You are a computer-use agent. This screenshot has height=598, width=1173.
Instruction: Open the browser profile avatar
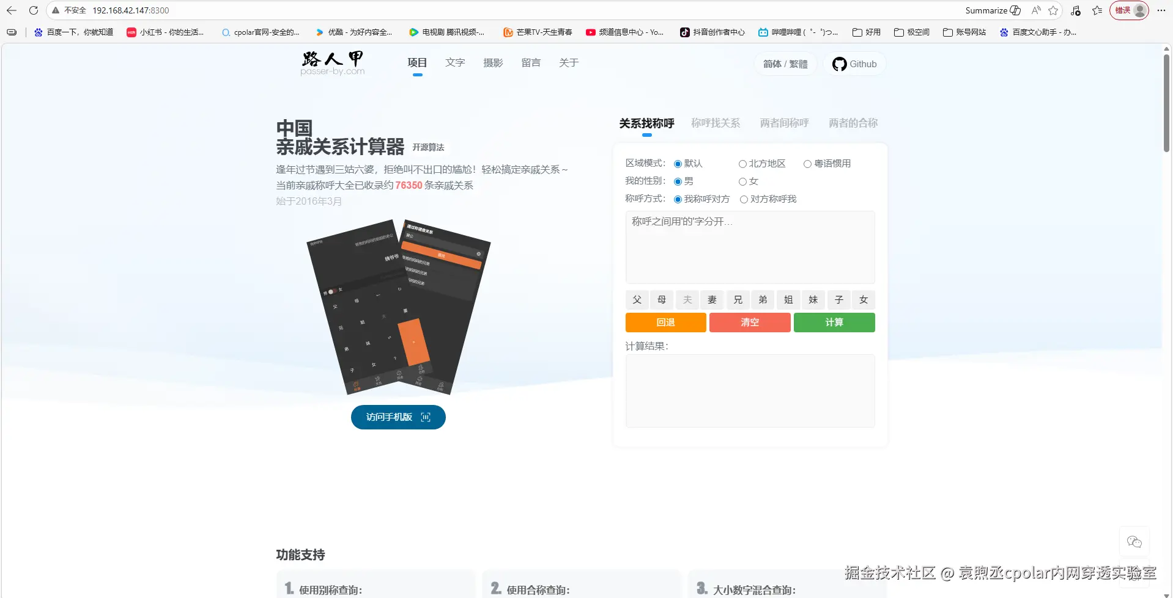[1139, 10]
